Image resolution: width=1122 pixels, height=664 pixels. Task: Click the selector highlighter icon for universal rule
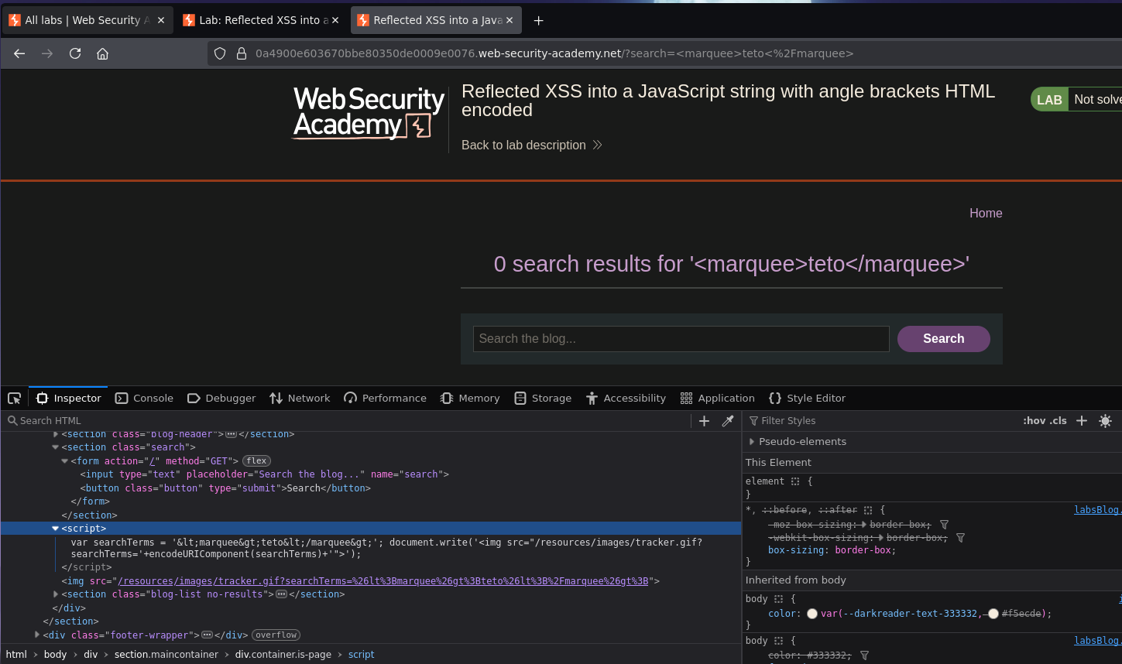[x=868, y=510]
